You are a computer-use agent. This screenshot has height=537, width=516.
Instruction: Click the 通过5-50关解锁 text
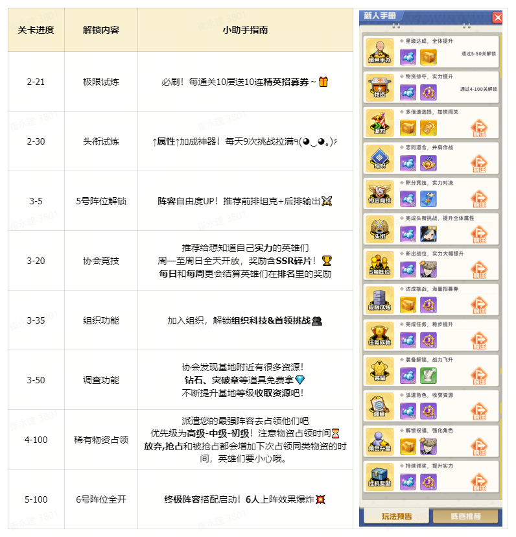478,54
